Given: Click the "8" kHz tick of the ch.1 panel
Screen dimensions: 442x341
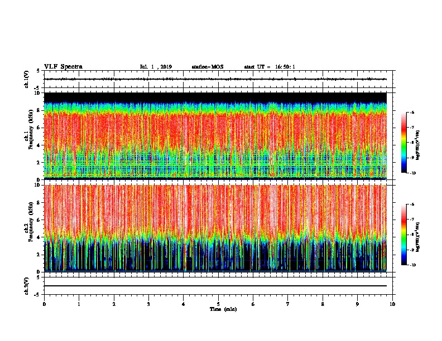Looking at the screenshot, I should pos(39,110).
